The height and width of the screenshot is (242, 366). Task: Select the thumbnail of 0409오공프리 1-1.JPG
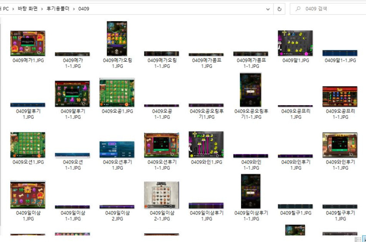click(x=340, y=97)
